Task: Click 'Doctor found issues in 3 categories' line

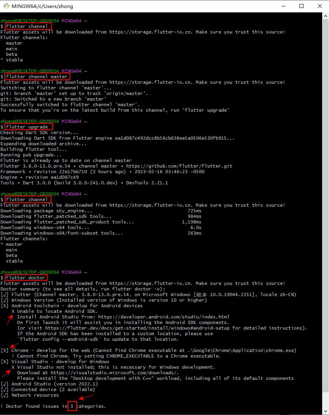Action: pos(53,406)
